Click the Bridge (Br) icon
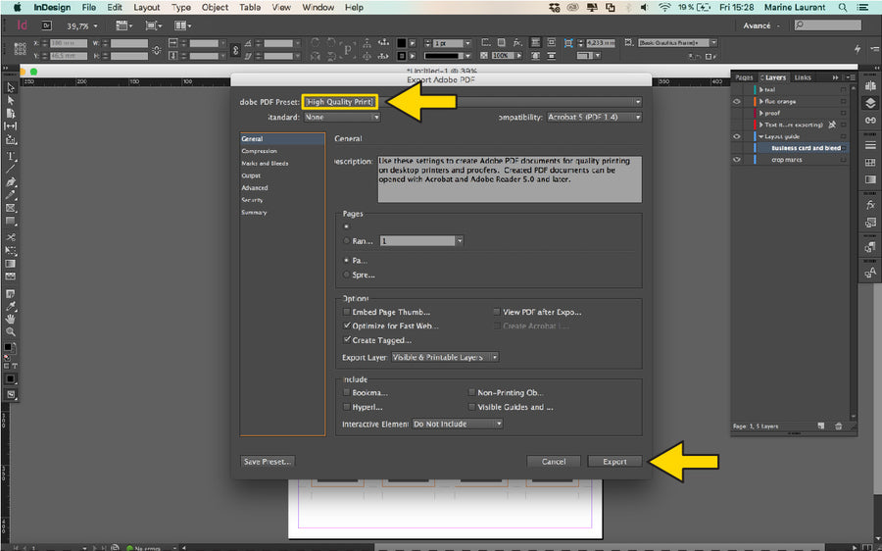 point(47,25)
